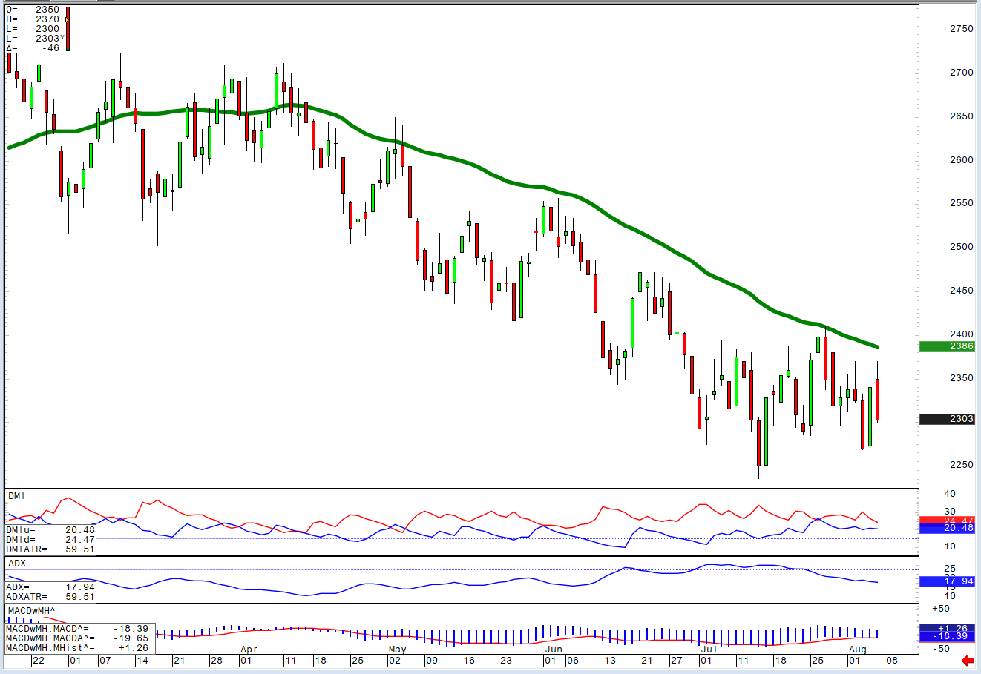This screenshot has height=674, width=981.
Task: Click the Jun month label on the date axis
Action: click(x=553, y=649)
